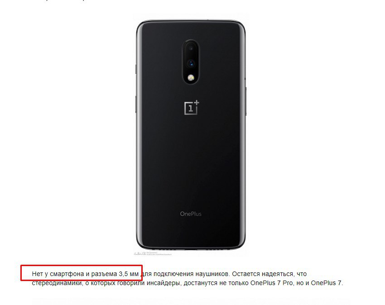Click 'OnePlus 7 Pro' in the second line
The width and height of the screenshot is (385, 305).
272,283
